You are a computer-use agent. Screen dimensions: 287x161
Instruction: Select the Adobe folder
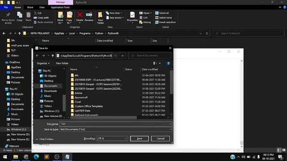click(x=78, y=93)
